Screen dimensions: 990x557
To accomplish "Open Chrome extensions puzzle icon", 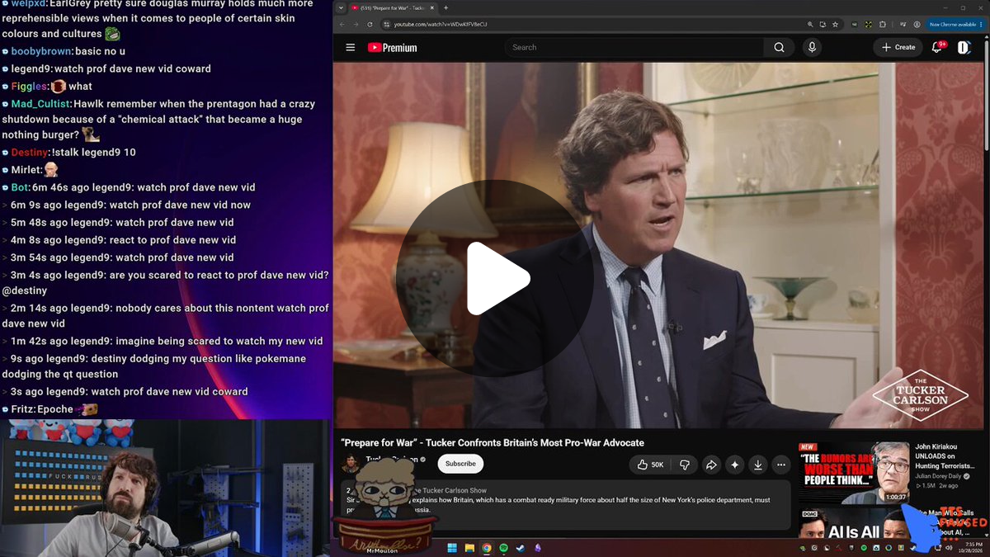I will pyautogui.click(x=883, y=25).
